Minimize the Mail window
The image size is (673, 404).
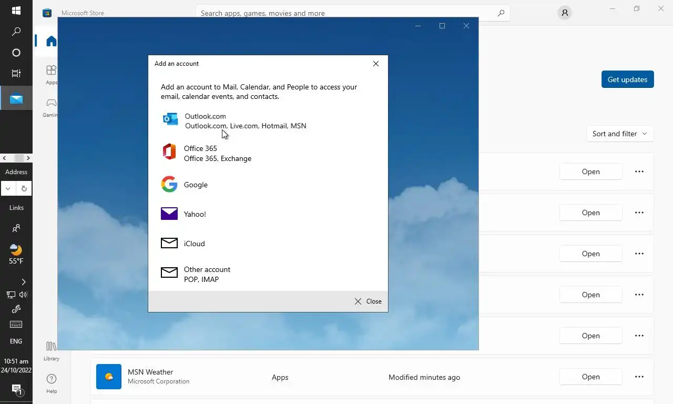418,26
